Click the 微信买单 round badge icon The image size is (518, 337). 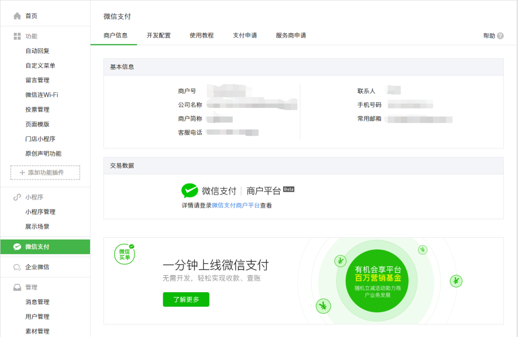pyautogui.click(x=124, y=254)
